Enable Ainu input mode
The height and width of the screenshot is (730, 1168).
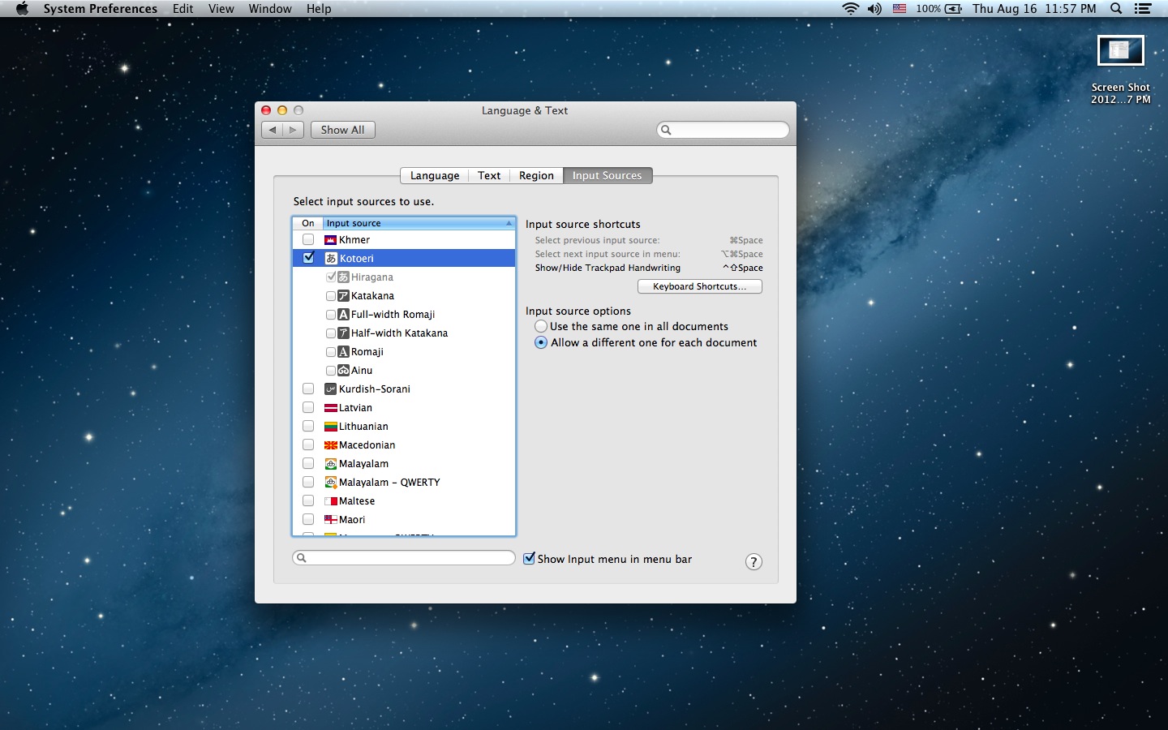click(331, 371)
